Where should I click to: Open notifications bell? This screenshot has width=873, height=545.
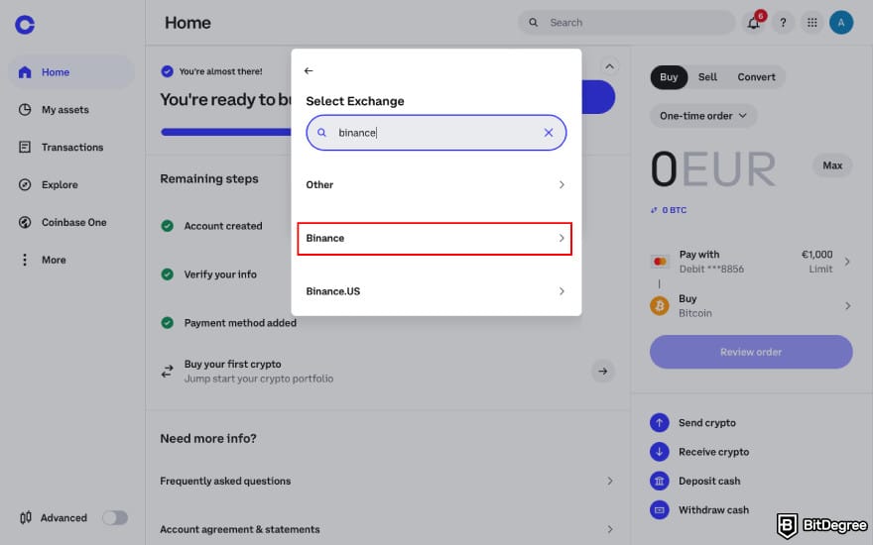[x=753, y=23]
